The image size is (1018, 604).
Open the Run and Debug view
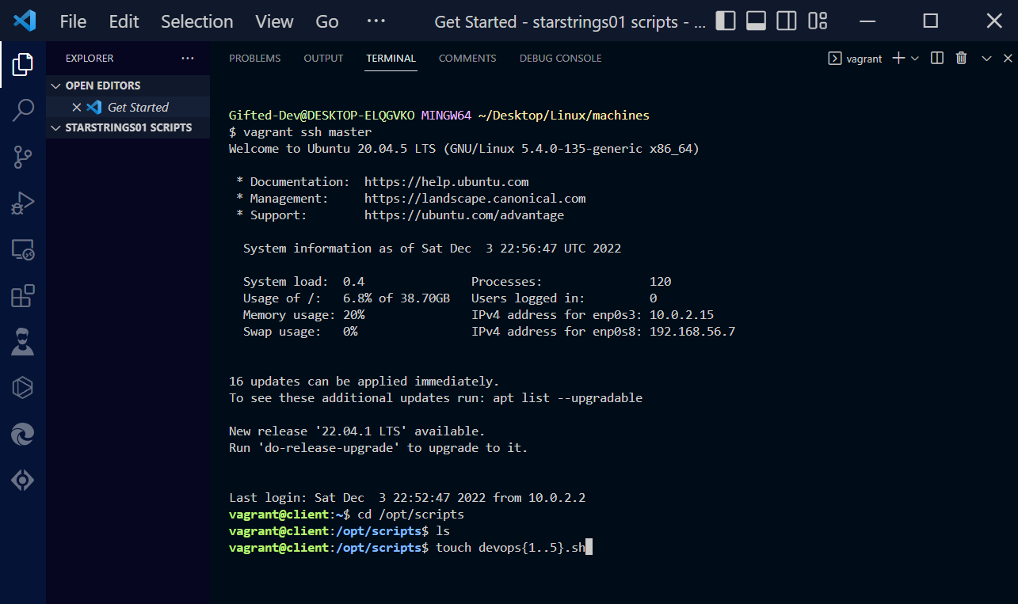click(x=23, y=203)
